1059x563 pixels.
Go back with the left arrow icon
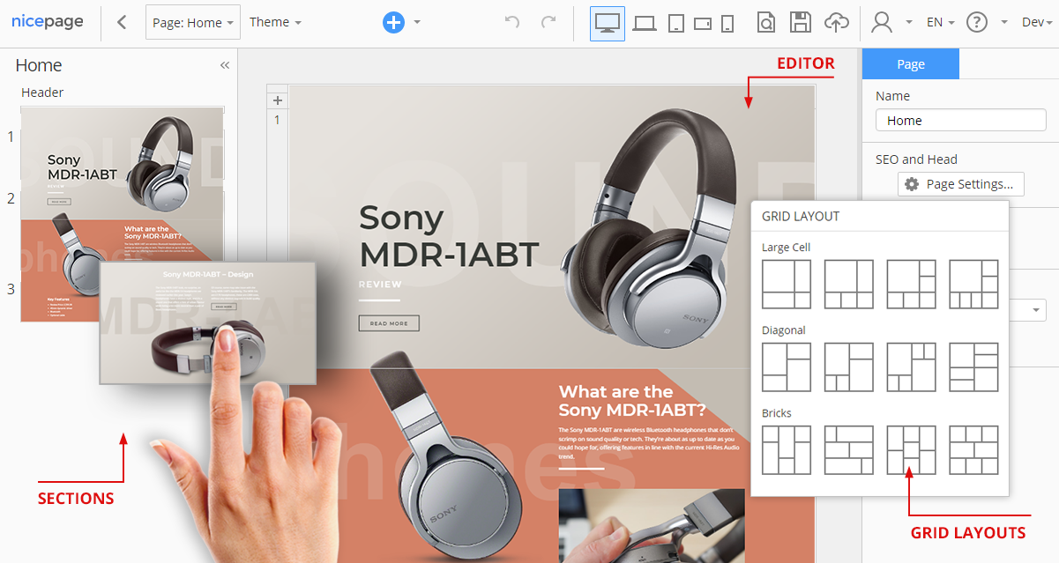[123, 23]
